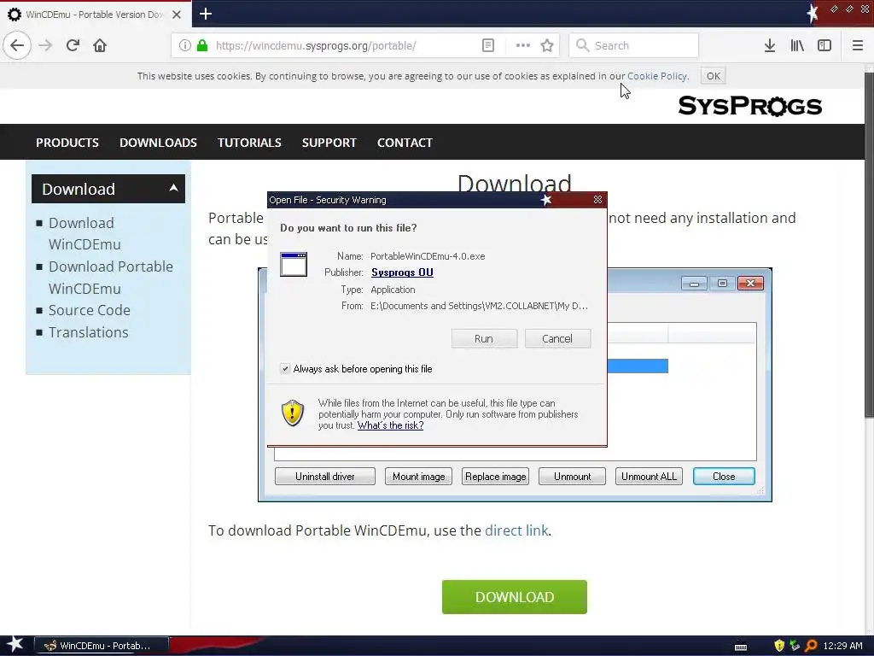The width and height of the screenshot is (874, 656).
Task: Click the PortableWinCDEmu-4.0.exe file name
Action: [x=428, y=256]
